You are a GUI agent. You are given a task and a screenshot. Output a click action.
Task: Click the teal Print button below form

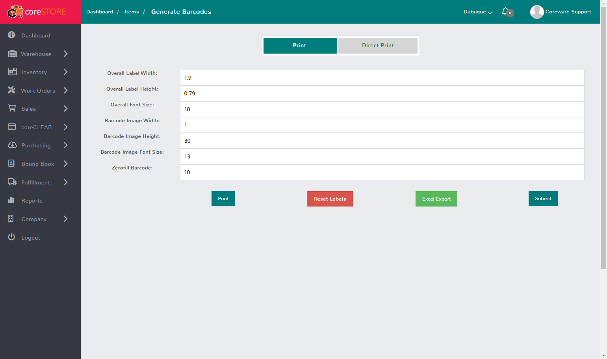pos(223,198)
